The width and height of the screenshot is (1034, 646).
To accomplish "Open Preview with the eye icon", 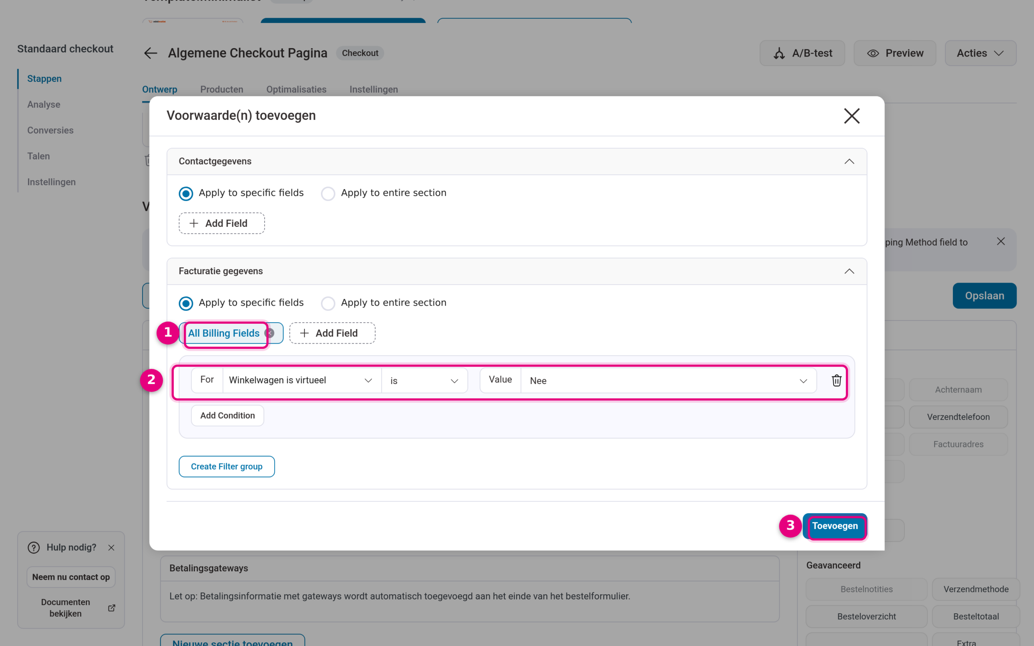I will click(895, 53).
